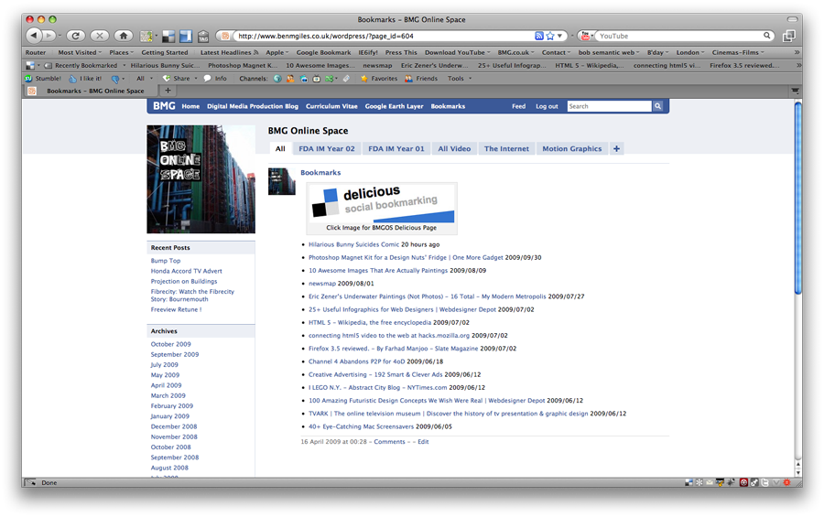This screenshot has height=517, width=824.
Task: Click the browser Back arrow button
Action: coord(34,35)
